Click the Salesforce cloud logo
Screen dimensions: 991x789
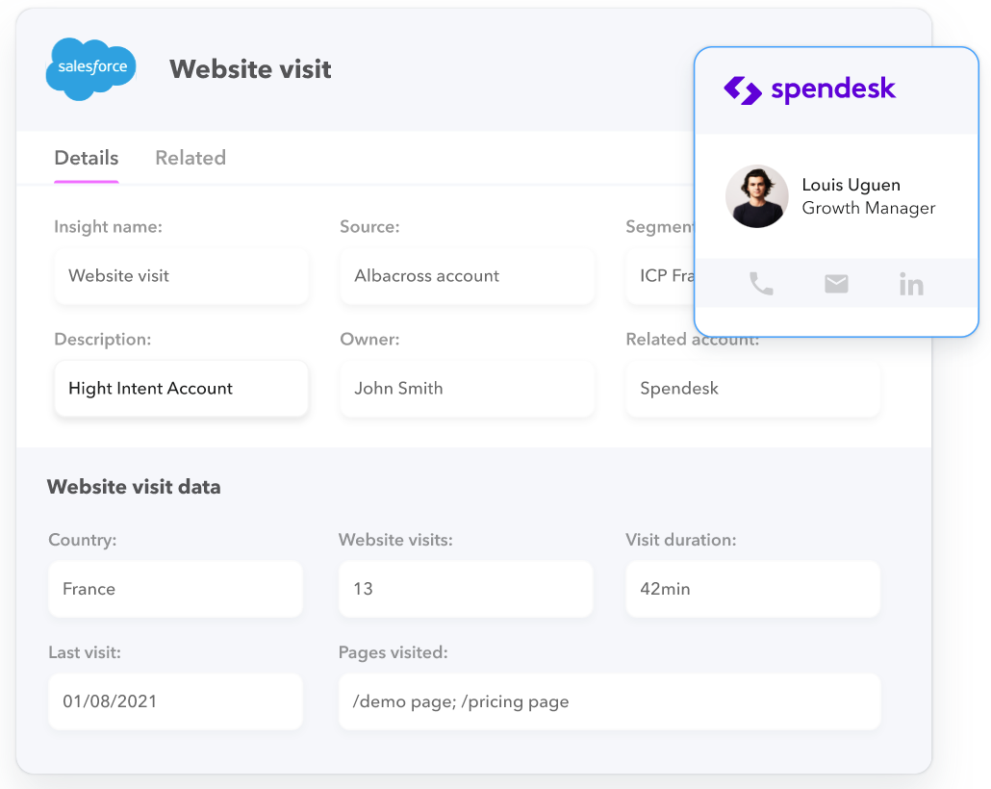pos(91,69)
